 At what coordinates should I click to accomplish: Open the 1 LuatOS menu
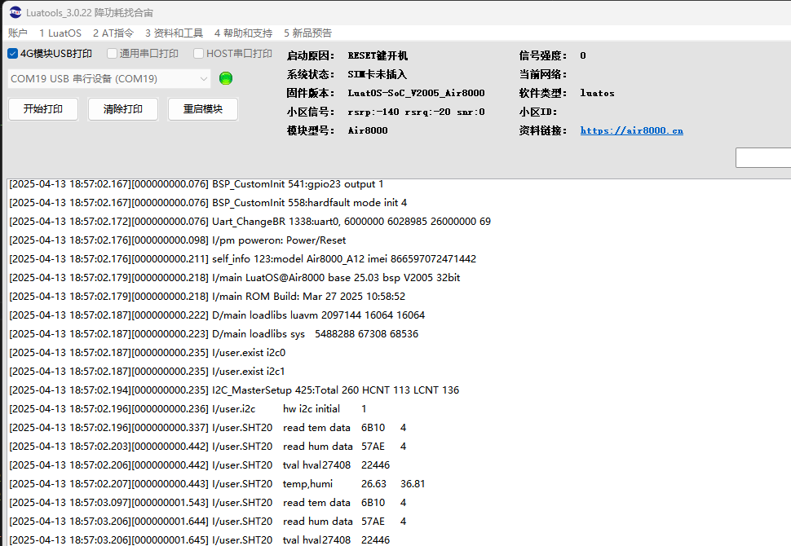click(60, 33)
